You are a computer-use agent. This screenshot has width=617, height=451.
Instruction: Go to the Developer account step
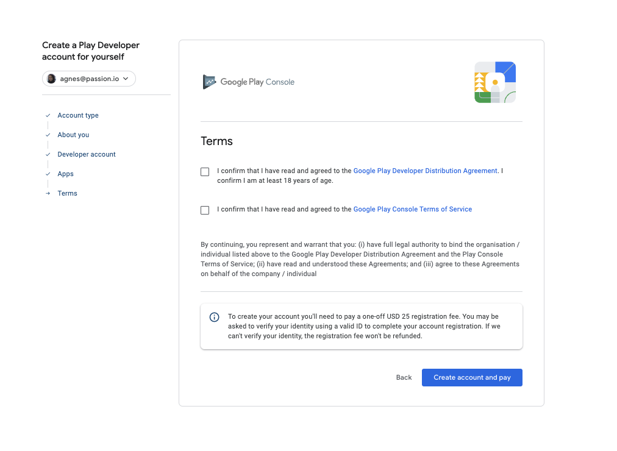coord(87,154)
